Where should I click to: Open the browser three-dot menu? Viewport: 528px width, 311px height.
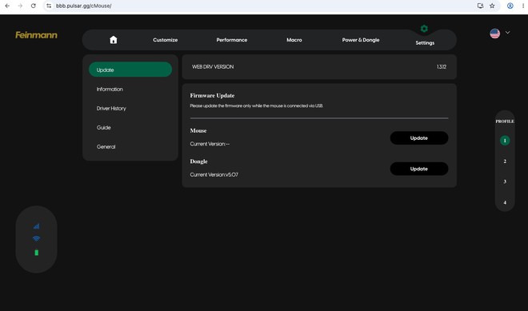[523, 6]
